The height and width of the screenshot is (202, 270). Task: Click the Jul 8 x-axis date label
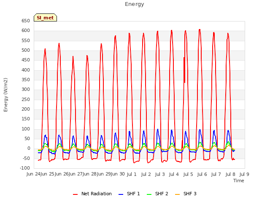(230, 175)
